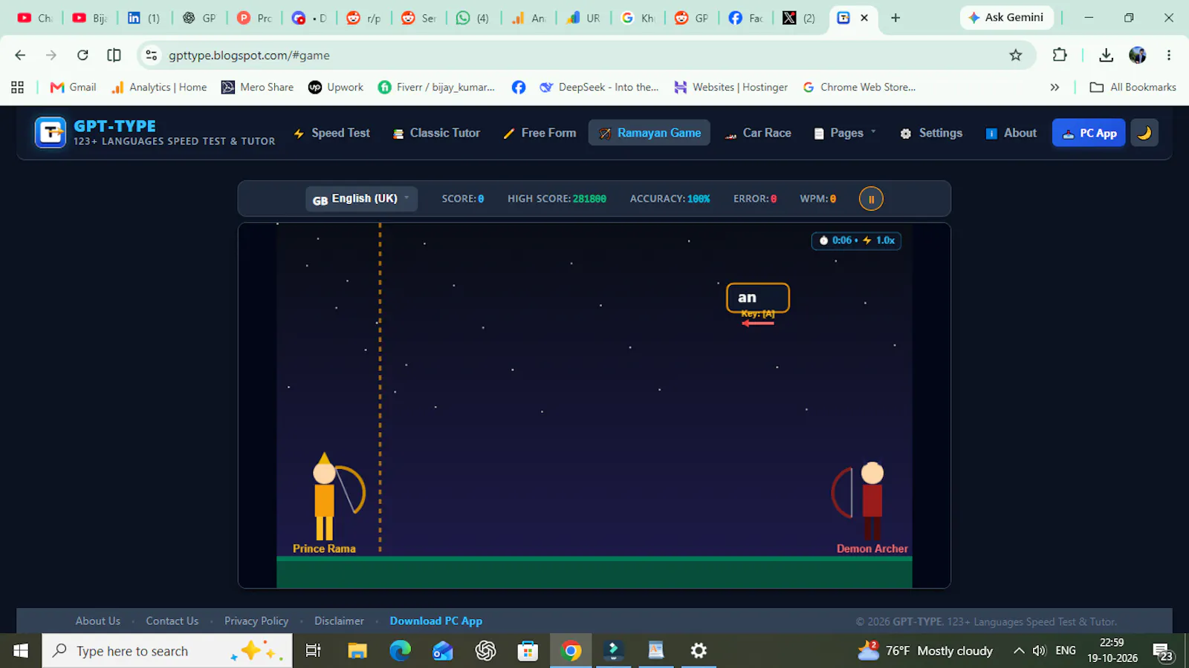
Task: Click the falling word box 'an'
Action: (758, 298)
